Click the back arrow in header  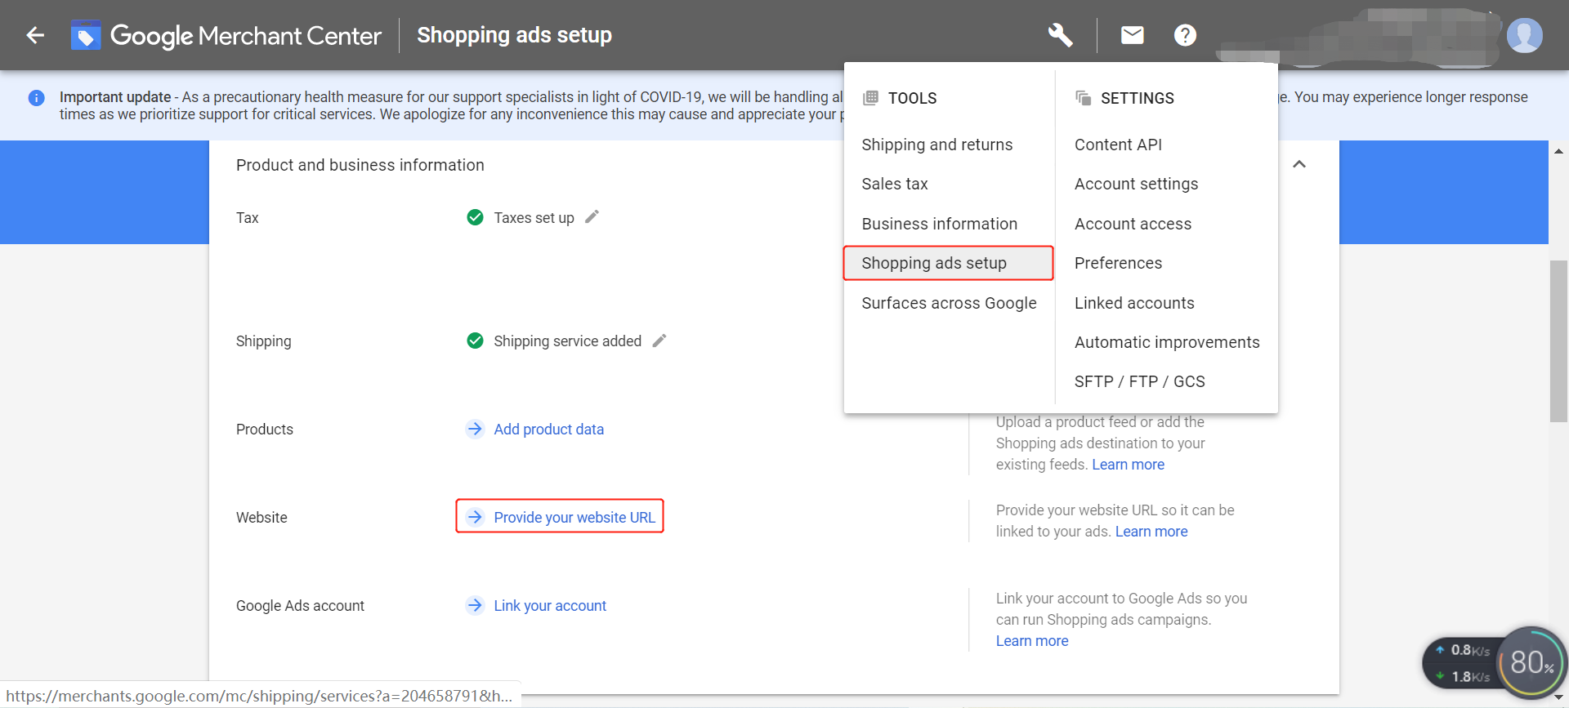click(x=35, y=35)
